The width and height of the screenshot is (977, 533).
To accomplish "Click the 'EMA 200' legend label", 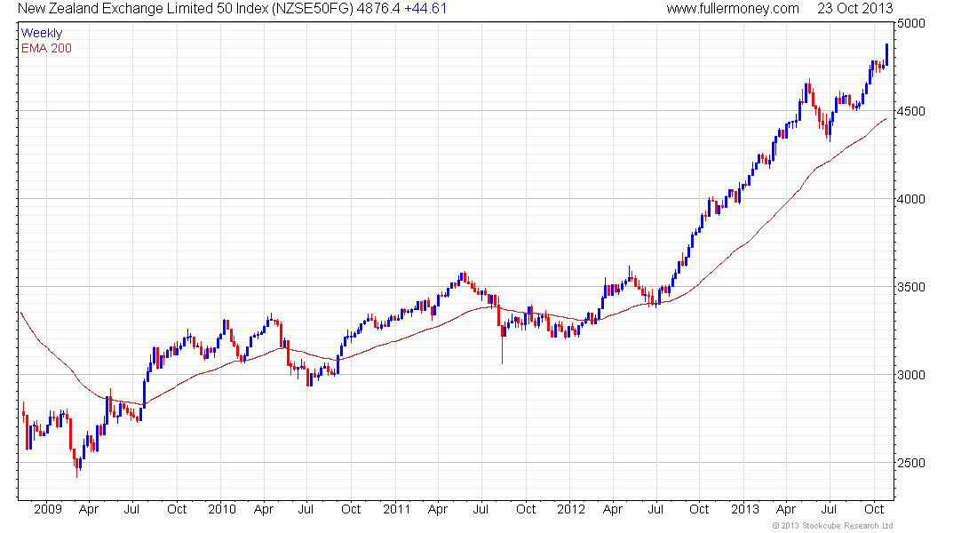I will pos(47,48).
